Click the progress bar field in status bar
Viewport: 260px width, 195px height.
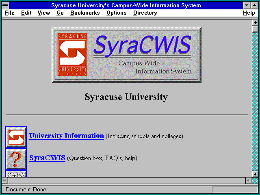235,190
